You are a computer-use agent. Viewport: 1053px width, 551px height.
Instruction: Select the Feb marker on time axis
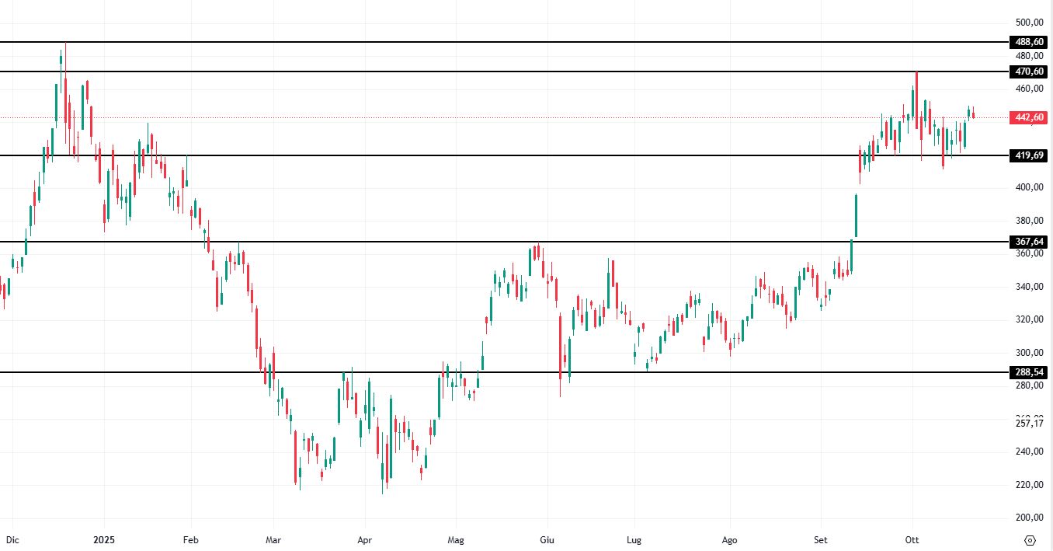(190, 539)
